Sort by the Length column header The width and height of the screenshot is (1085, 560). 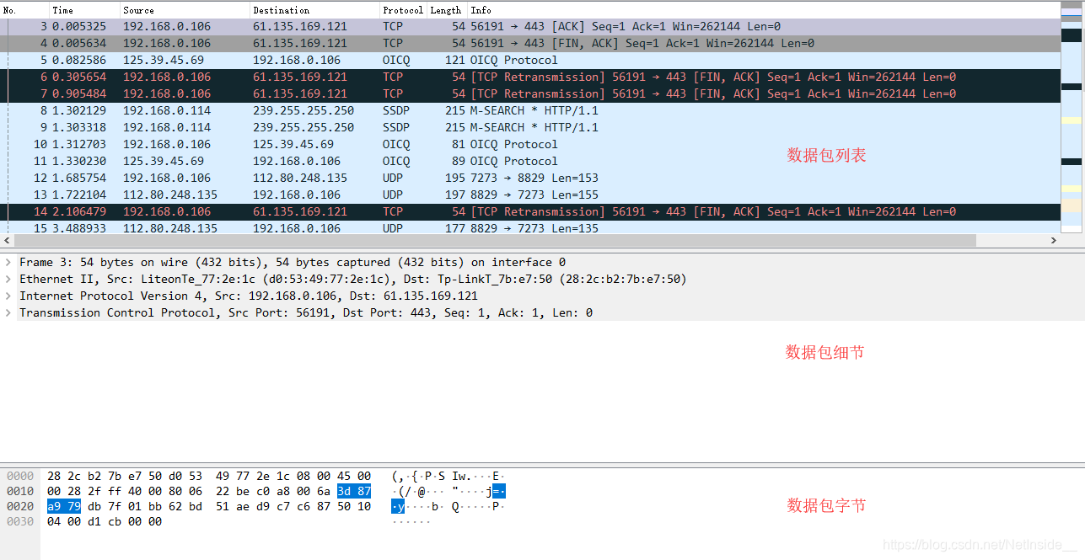click(447, 10)
